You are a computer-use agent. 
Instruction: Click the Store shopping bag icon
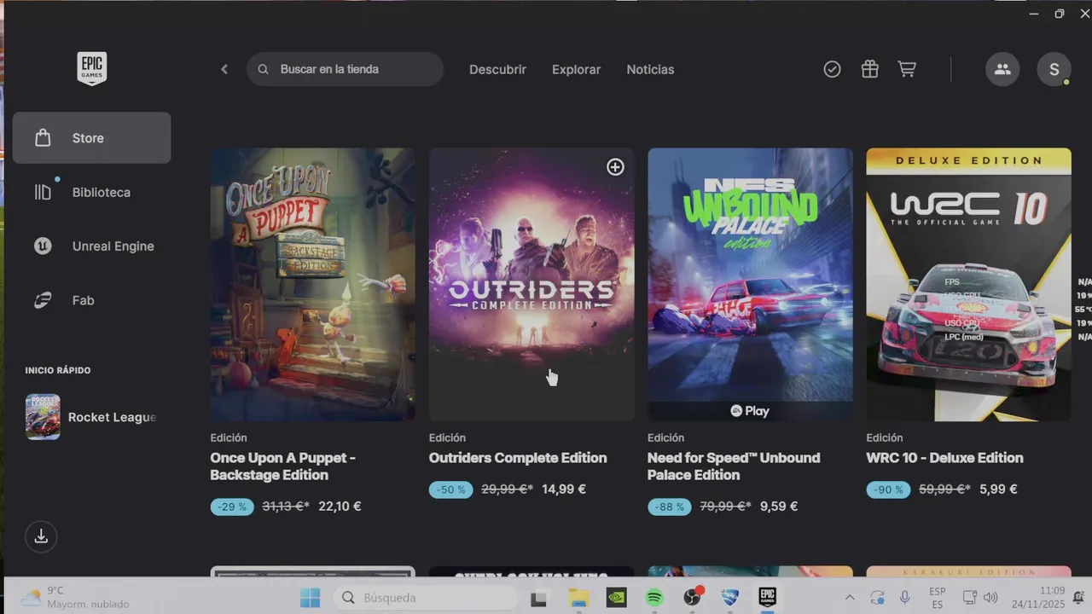[x=43, y=138]
